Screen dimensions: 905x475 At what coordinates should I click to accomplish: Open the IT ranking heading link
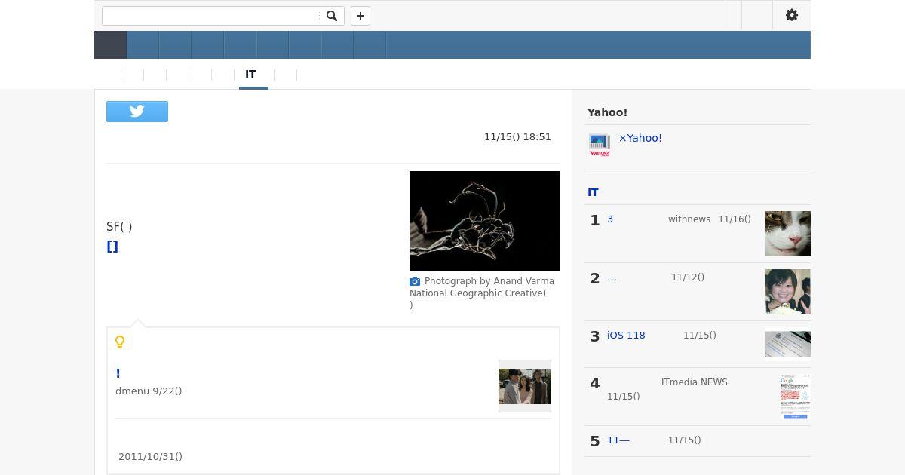click(593, 192)
